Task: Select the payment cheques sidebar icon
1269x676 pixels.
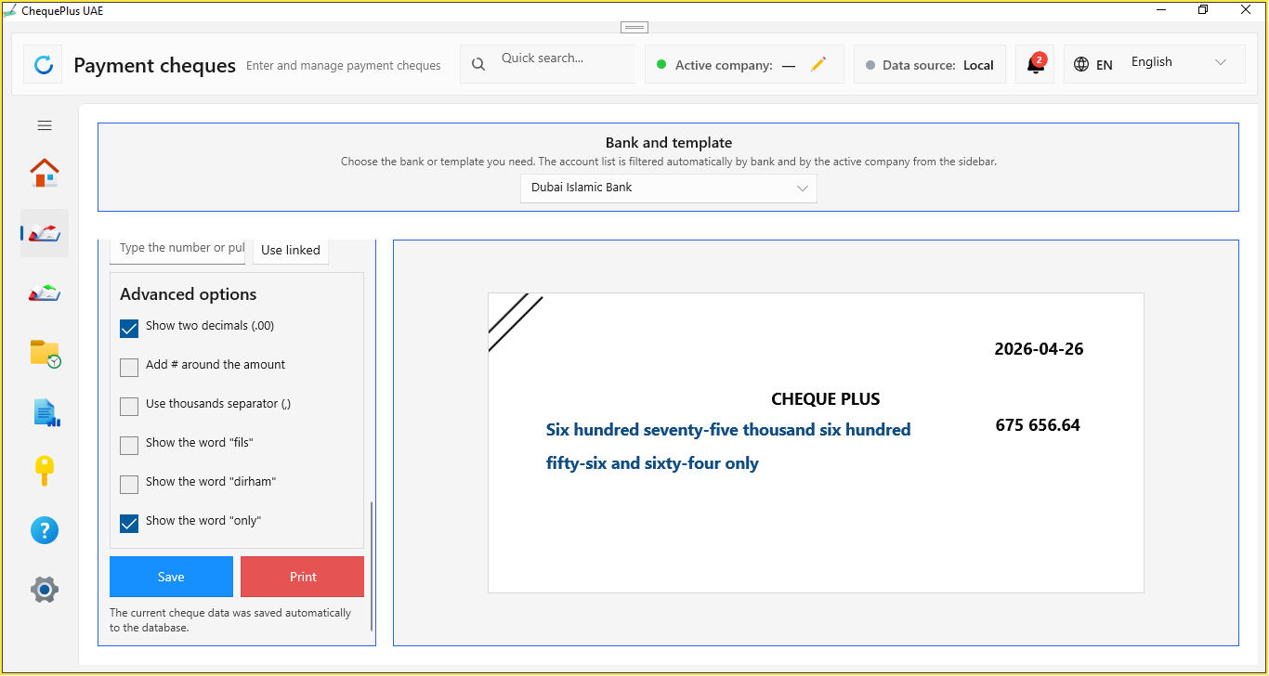Action: tap(45, 233)
